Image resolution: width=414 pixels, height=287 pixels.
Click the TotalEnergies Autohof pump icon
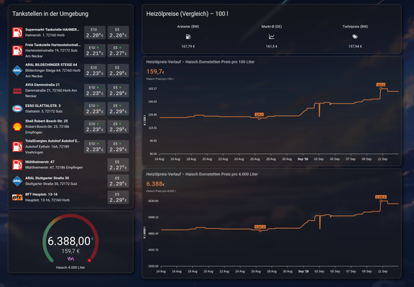[x=17, y=147]
